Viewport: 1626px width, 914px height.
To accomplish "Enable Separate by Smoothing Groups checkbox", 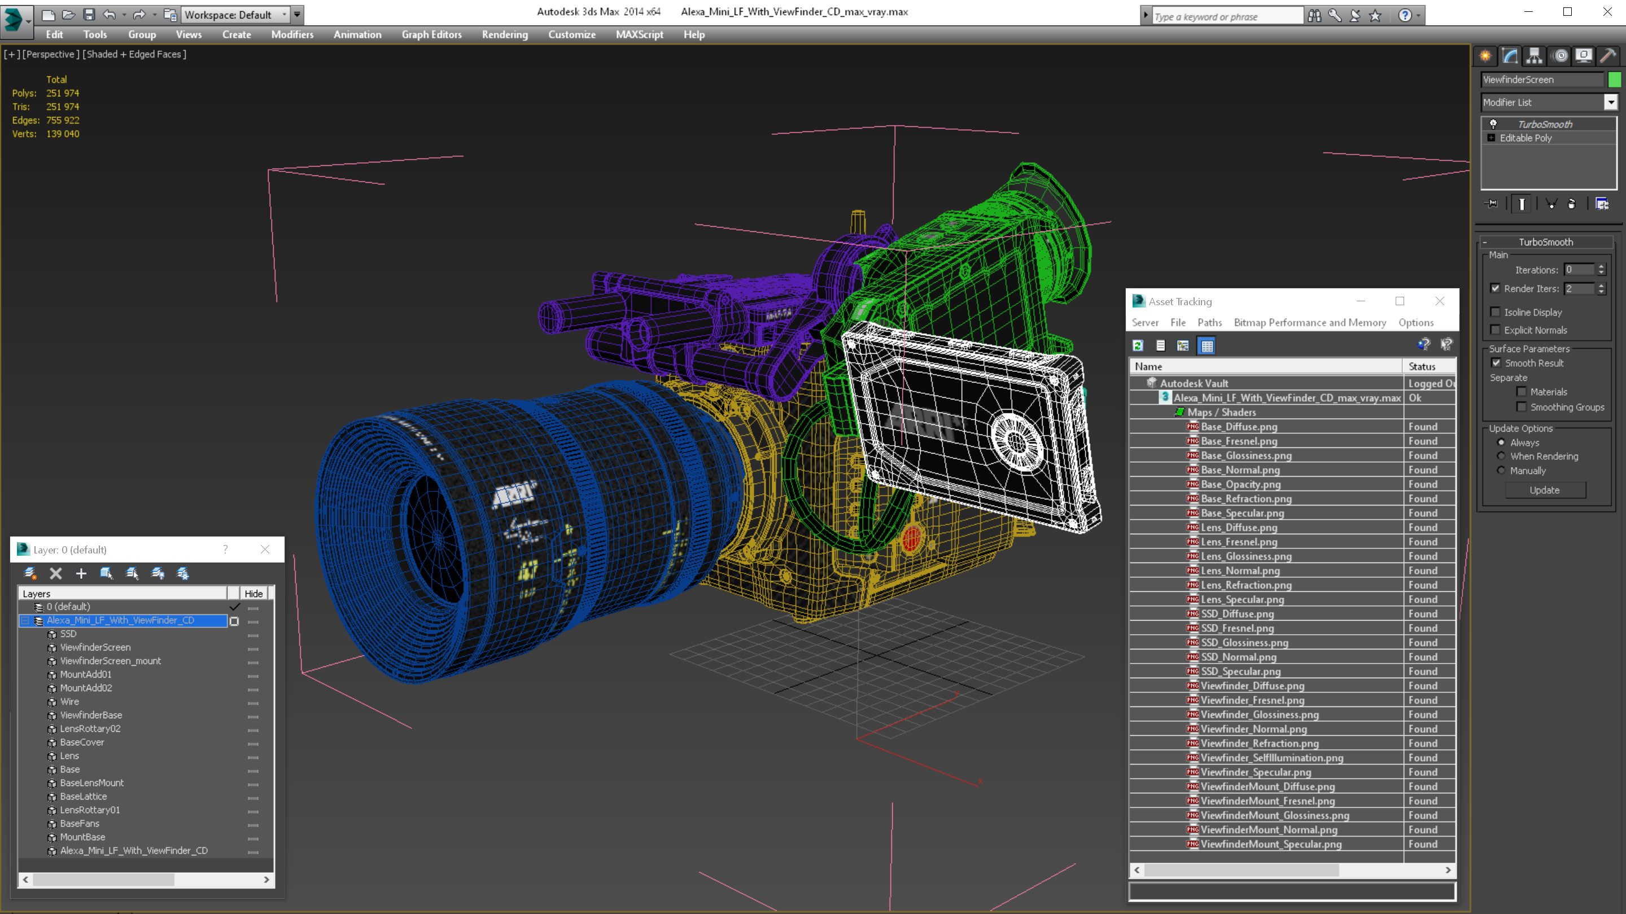I will pyautogui.click(x=1521, y=407).
